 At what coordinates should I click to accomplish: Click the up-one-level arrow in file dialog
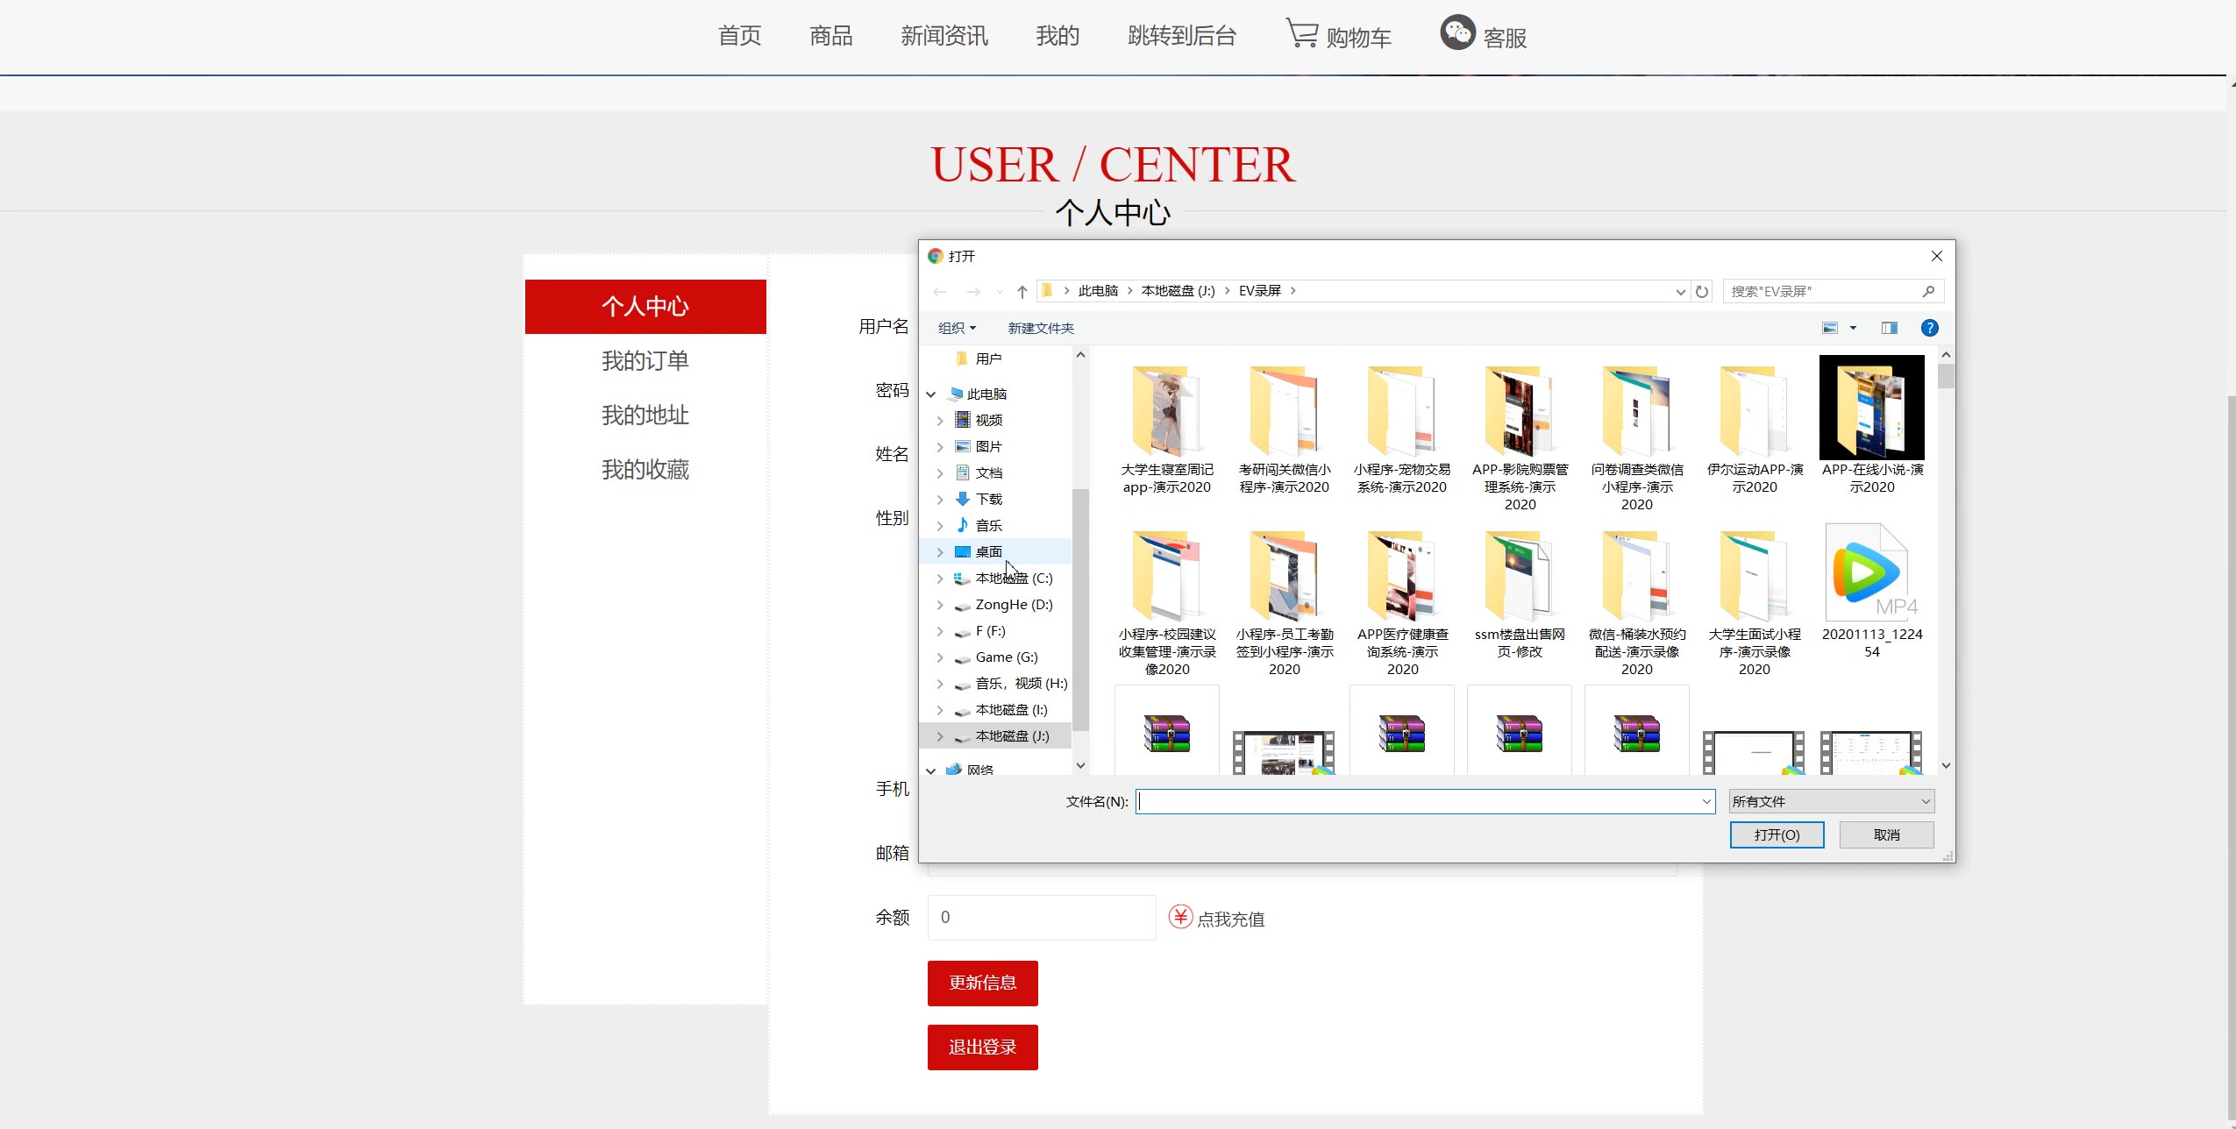tap(1022, 291)
